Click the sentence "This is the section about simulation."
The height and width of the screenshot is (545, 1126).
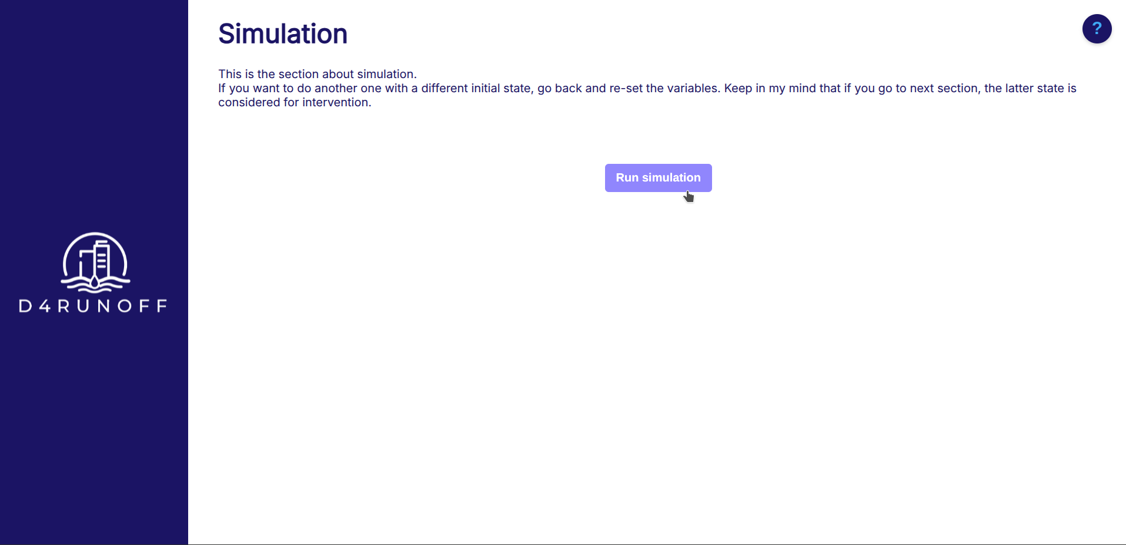coord(317,74)
